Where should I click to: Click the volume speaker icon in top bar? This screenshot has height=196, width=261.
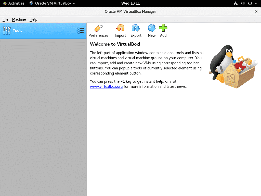pyautogui.click(x=243, y=3)
